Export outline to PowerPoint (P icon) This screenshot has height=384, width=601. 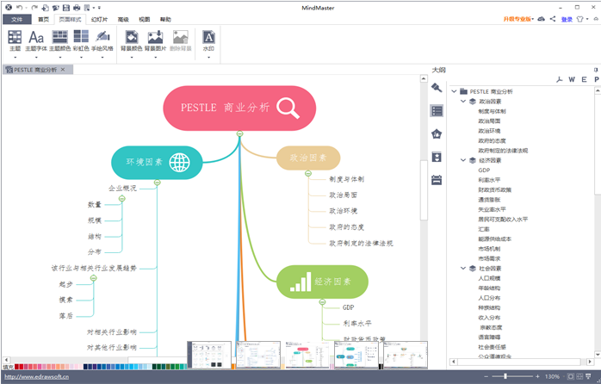597,79
